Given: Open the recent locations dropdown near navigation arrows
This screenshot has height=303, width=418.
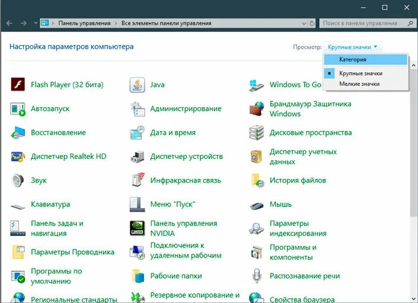Looking at the screenshot, I should click(x=36, y=23).
